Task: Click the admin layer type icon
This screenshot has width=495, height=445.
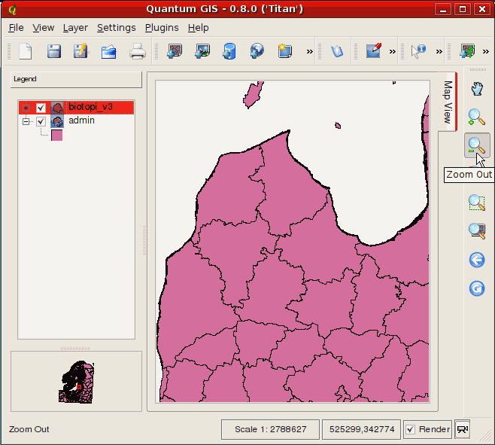Action: pos(57,121)
